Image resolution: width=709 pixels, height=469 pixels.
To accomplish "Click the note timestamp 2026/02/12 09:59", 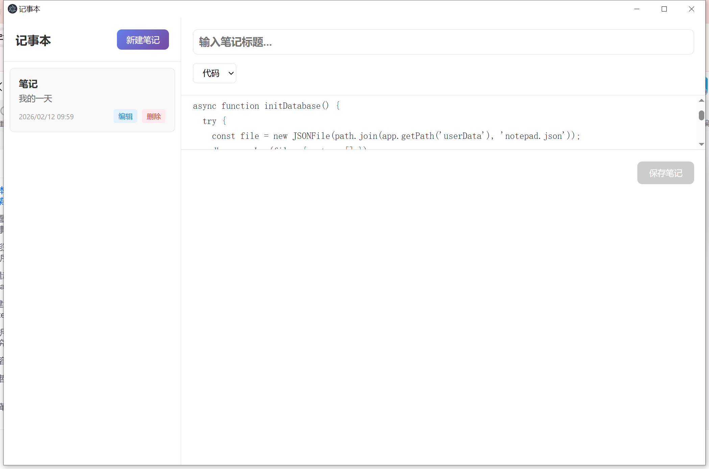I will [x=46, y=117].
